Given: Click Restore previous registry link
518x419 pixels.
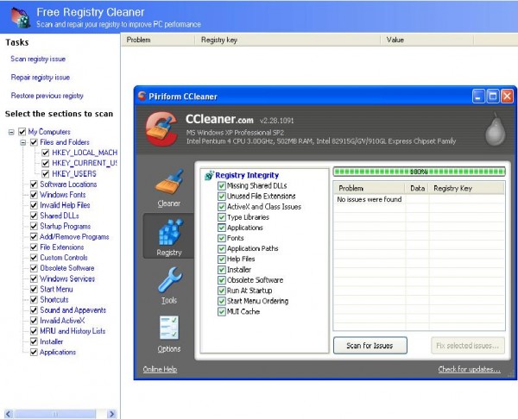Looking at the screenshot, I should point(47,96).
